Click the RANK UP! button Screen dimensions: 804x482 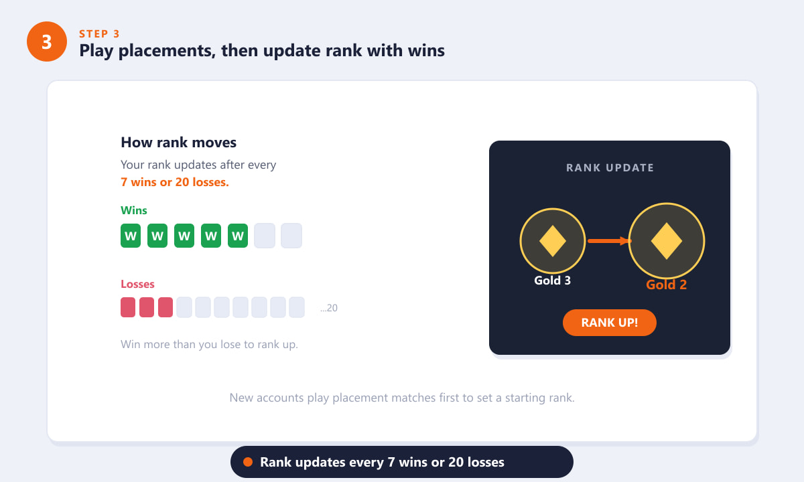(x=610, y=323)
